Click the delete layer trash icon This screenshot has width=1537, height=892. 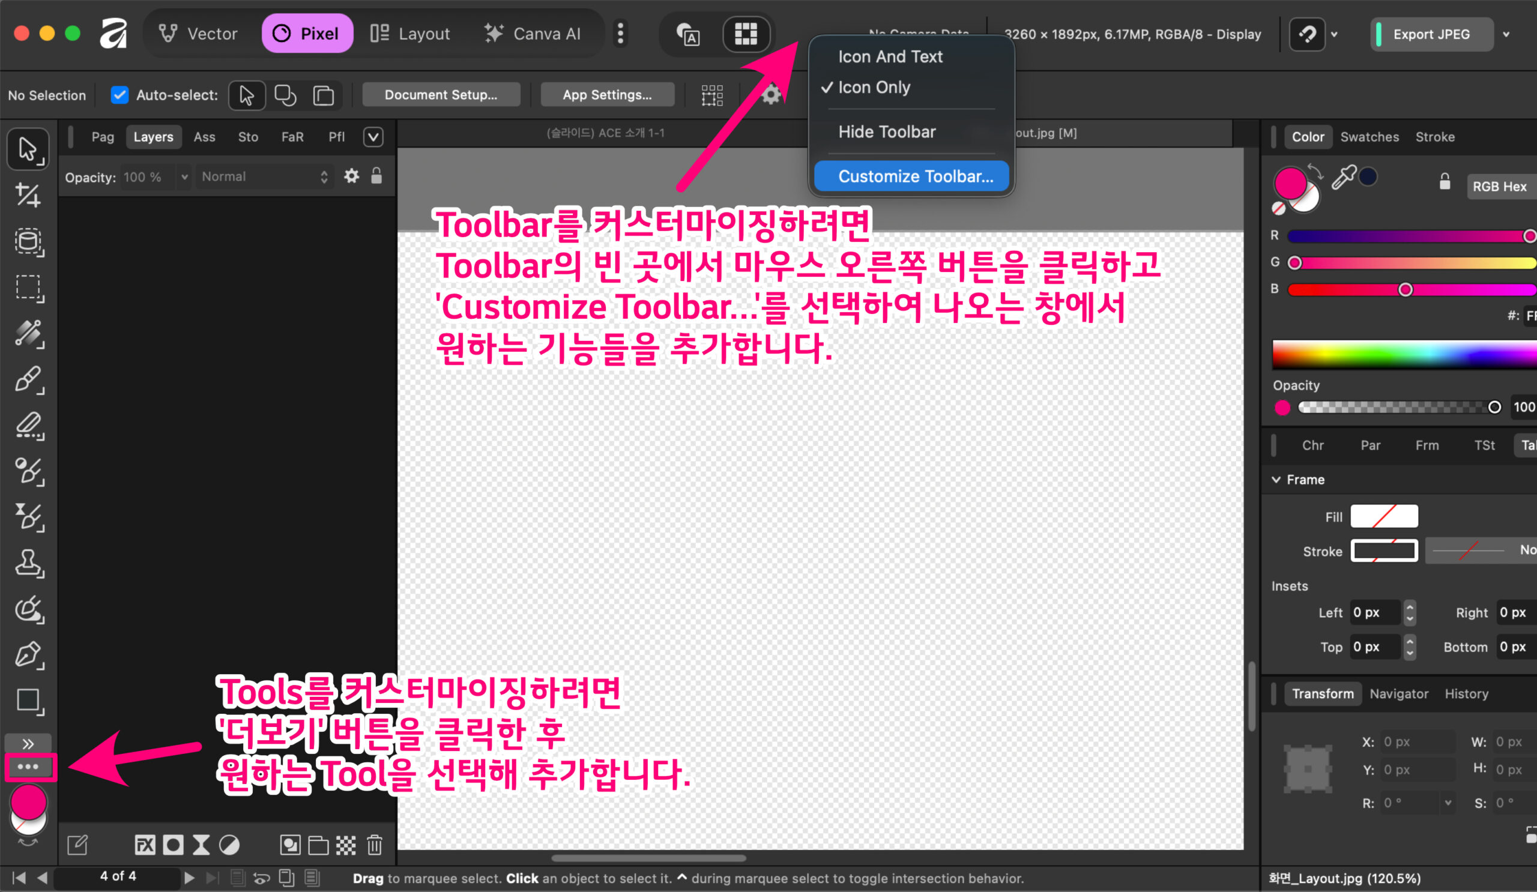click(x=375, y=845)
